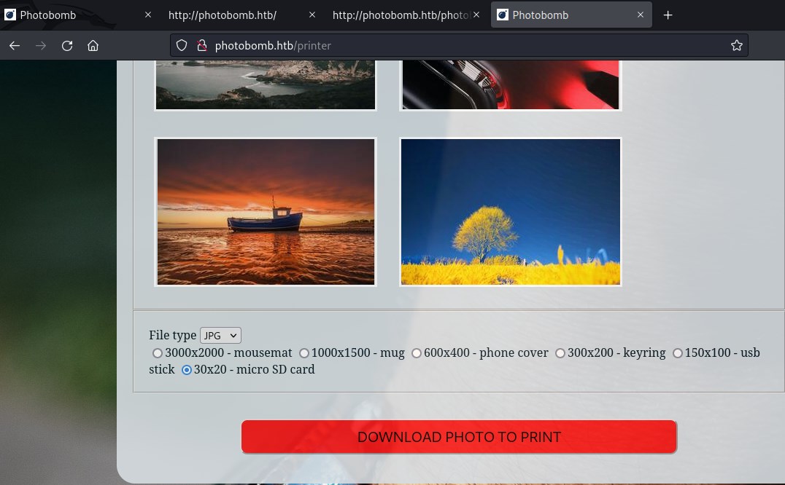The height and width of the screenshot is (485, 785).
Task: Open the site security padlock icon
Action: pos(202,45)
